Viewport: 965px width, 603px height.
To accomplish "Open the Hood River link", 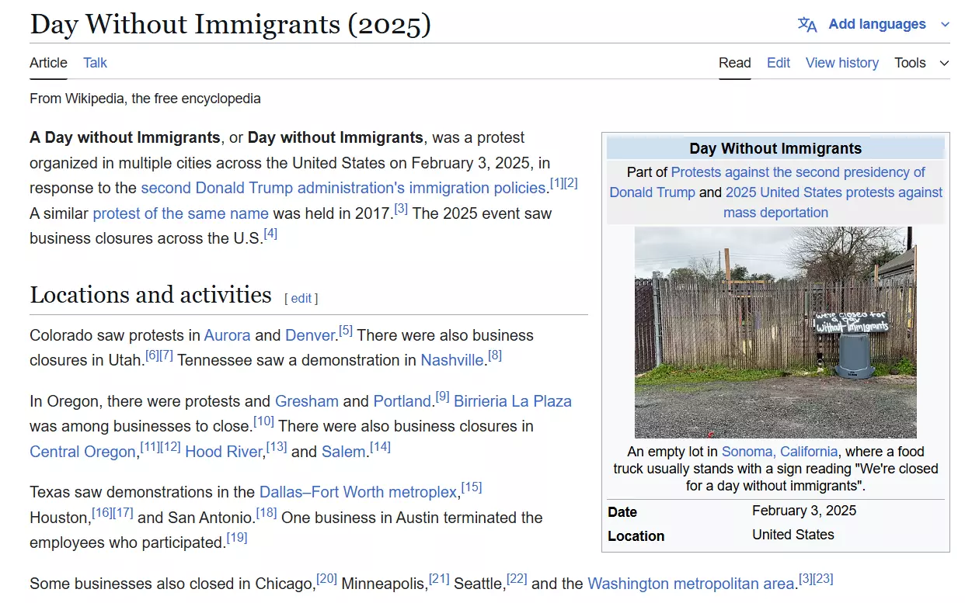I will click(x=224, y=452).
